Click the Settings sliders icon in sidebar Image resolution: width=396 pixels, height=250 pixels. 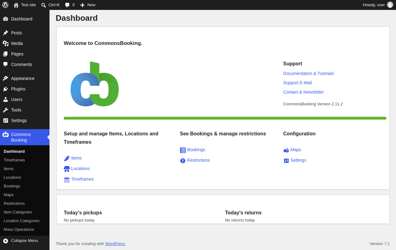click(6, 121)
